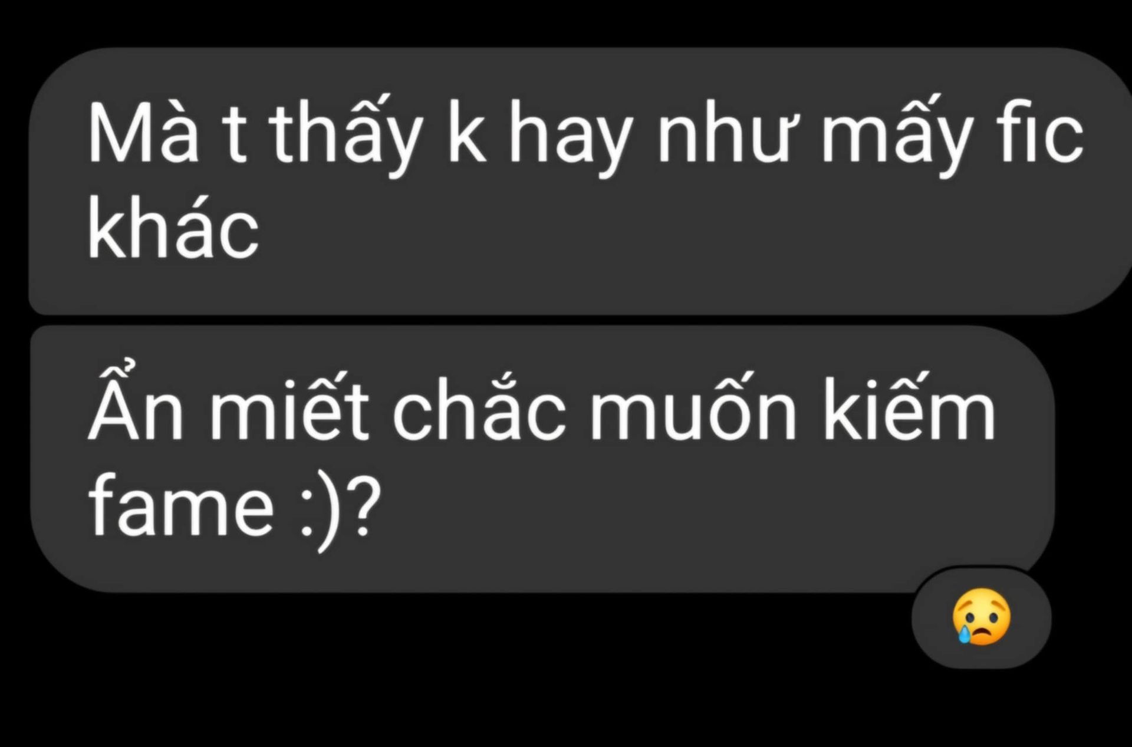Select the message starting with "Mà t thấy"
Viewport: 1132px width, 747px height.
tap(581, 181)
